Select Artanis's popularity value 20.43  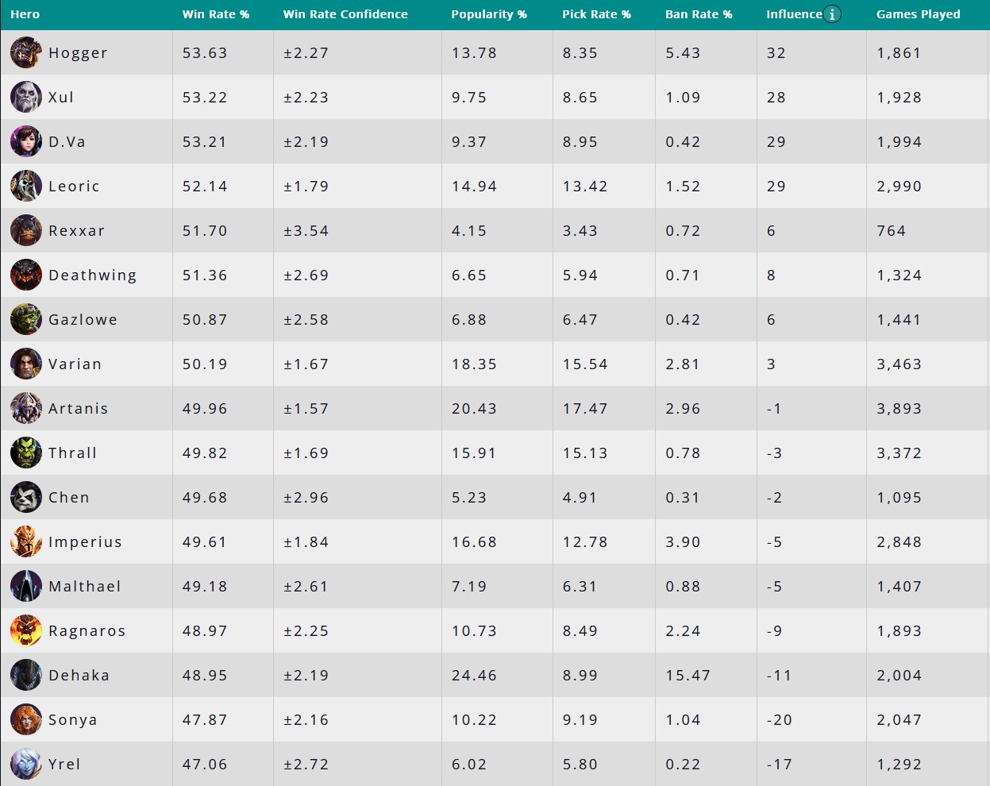474,409
